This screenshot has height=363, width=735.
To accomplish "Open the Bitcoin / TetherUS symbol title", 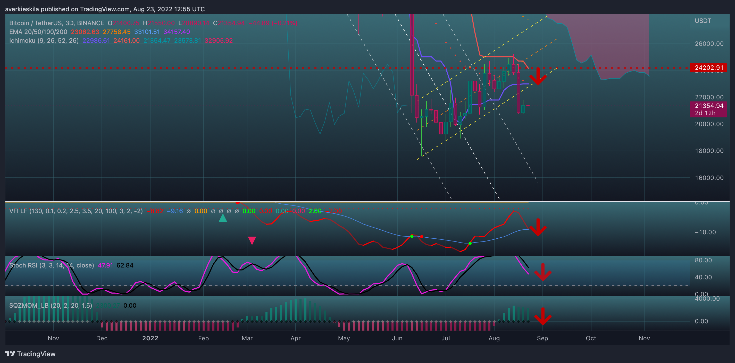I will 56,23.
